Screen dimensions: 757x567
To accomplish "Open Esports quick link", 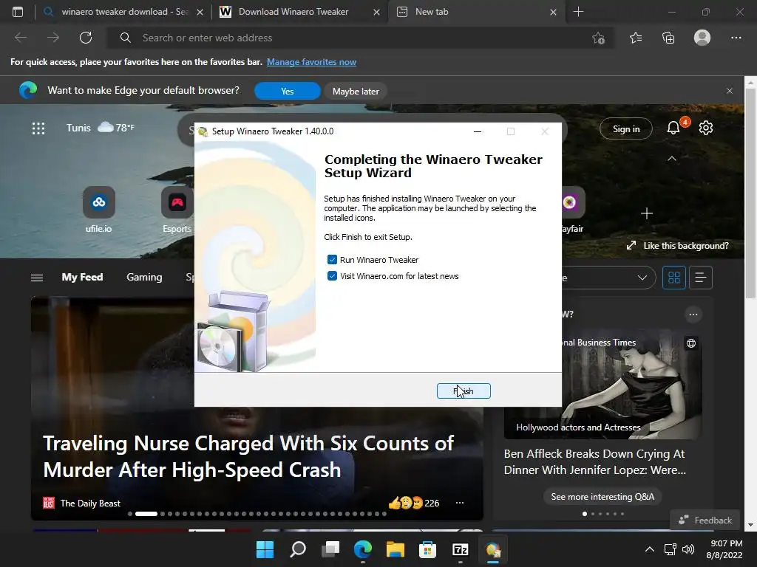I will [177, 210].
